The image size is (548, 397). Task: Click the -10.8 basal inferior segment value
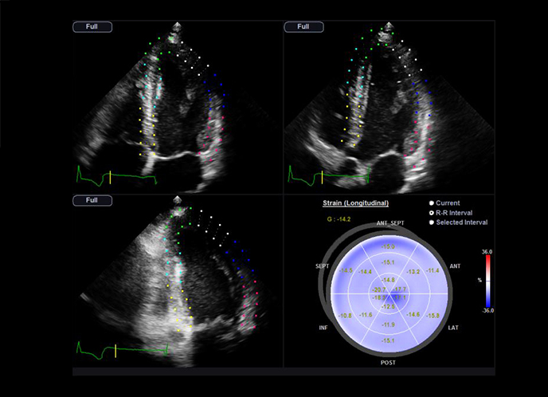pos(345,316)
